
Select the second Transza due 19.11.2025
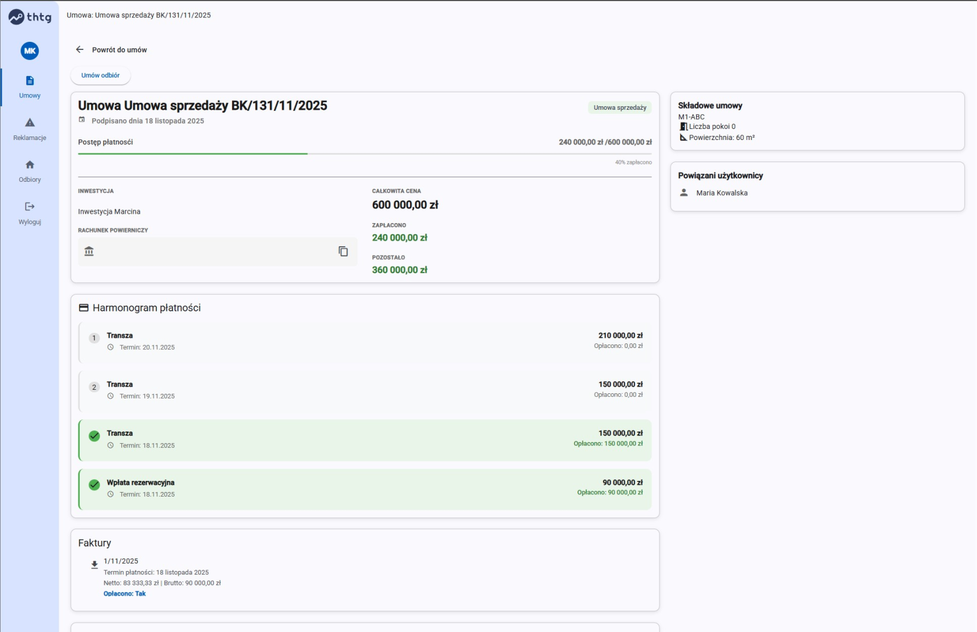pos(365,390)
